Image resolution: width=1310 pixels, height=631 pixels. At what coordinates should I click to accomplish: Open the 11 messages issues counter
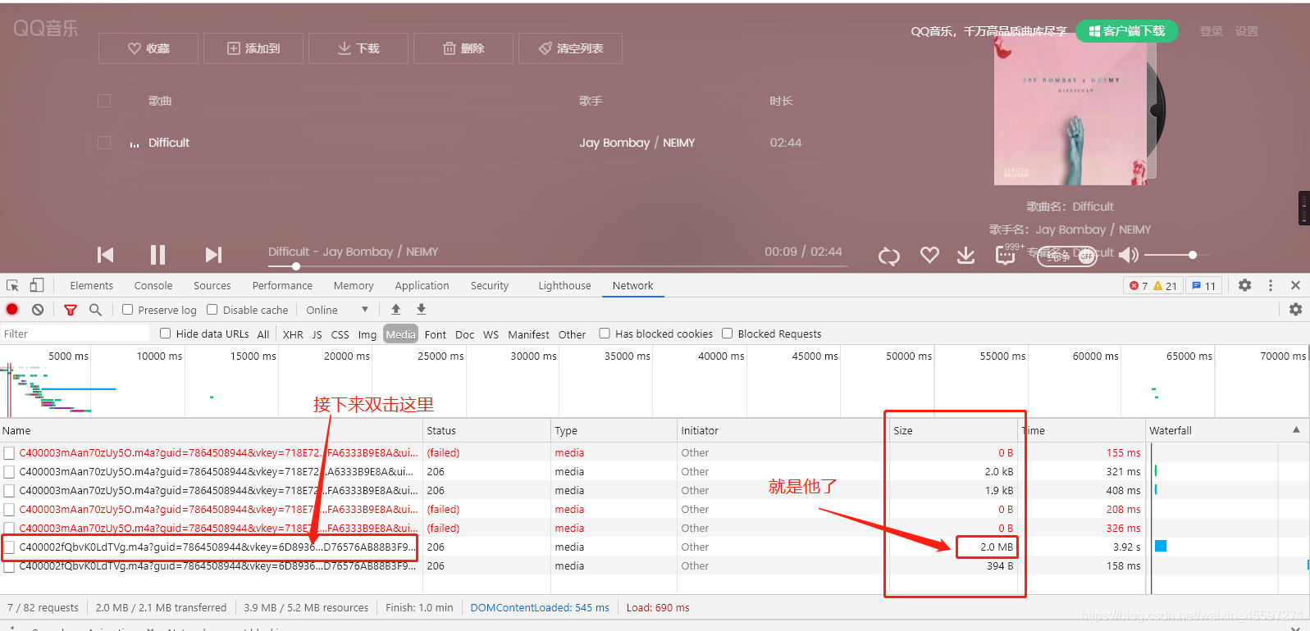pyautogui.click(x=1204, y=286)
